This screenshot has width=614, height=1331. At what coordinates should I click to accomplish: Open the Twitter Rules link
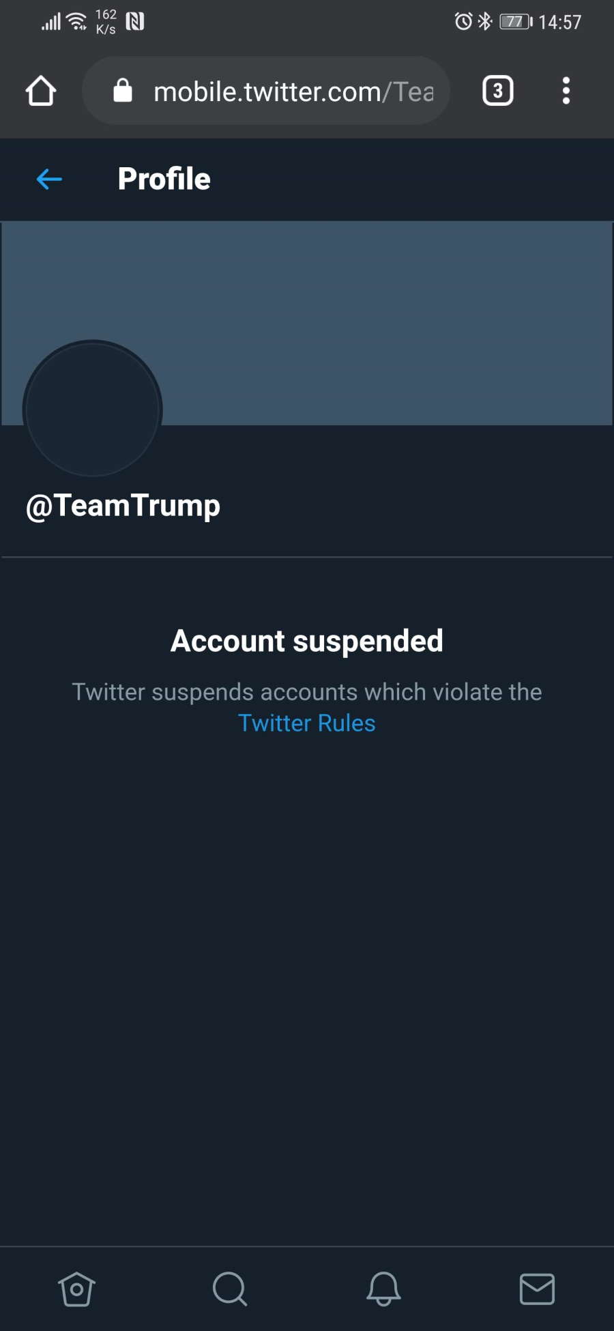point(307,723)
